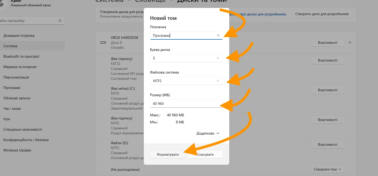The image size is (378, 176).
Task: Expand the Додатково advanced options
Action: 208,133
